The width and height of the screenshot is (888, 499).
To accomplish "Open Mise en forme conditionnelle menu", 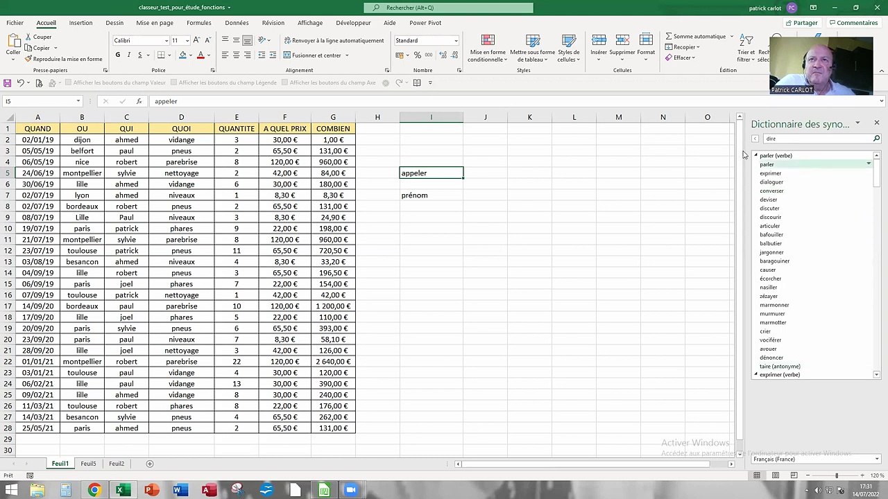I will [488, 48].
